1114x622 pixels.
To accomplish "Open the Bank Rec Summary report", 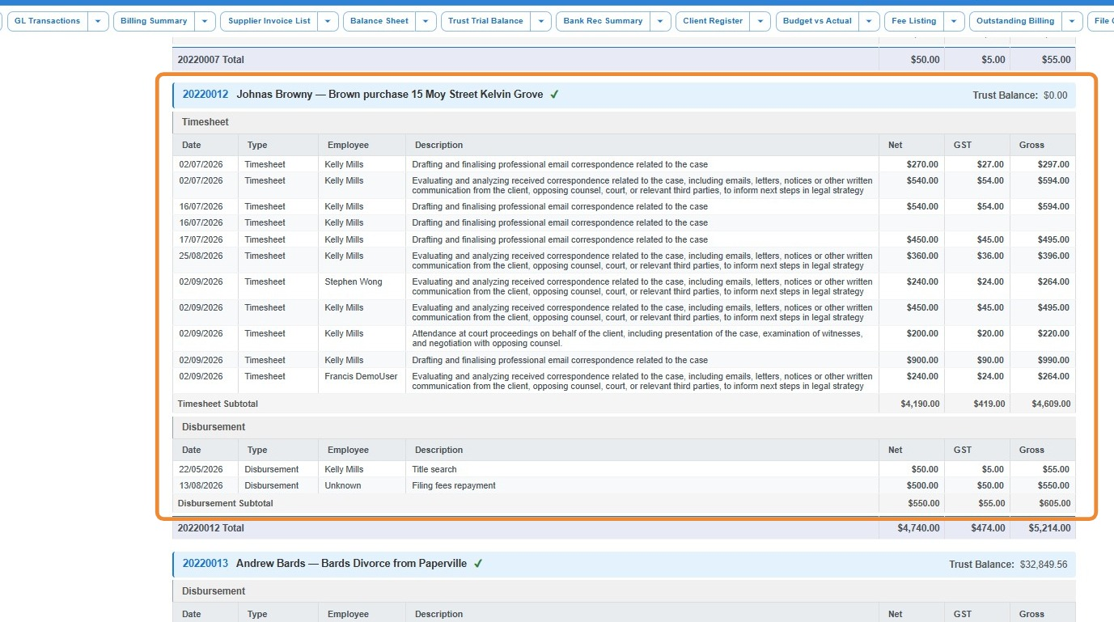I will click(604, 21).
